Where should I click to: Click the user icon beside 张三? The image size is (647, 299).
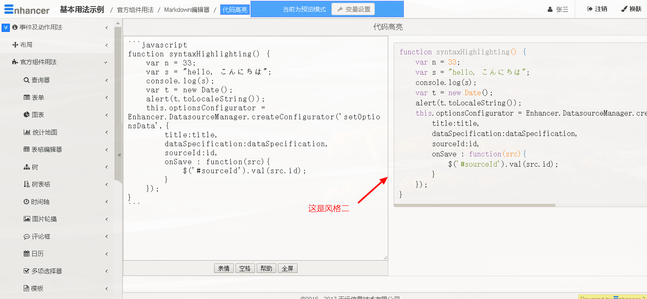point(550,9)
